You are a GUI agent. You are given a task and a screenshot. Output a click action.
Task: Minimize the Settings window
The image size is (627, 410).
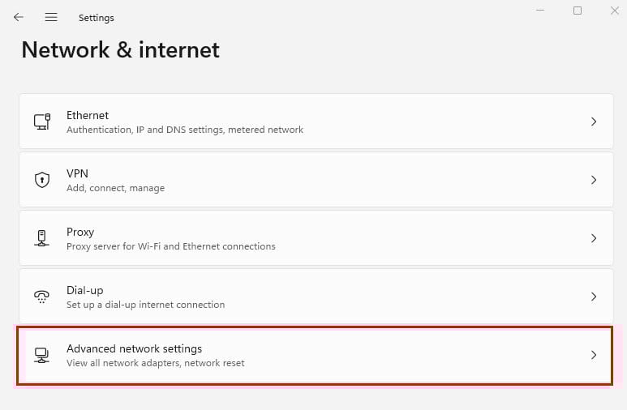point(540,11)
